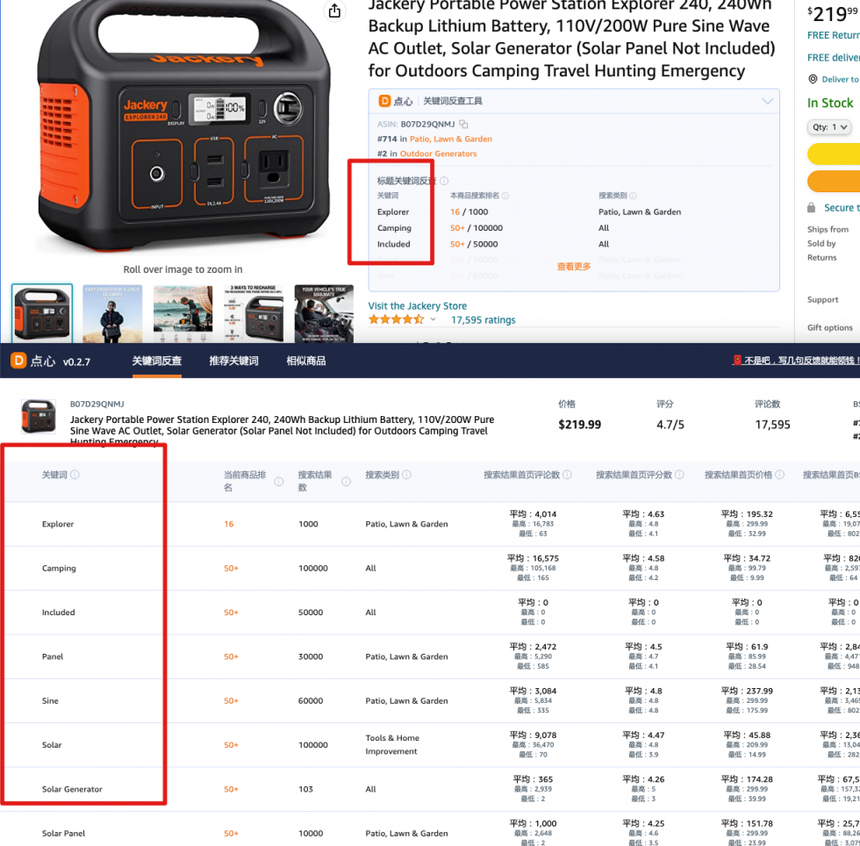Click the 点心 logo in the dark toolbar
Image resolution: width=860 pixels, height=846 pixels.
18,361
